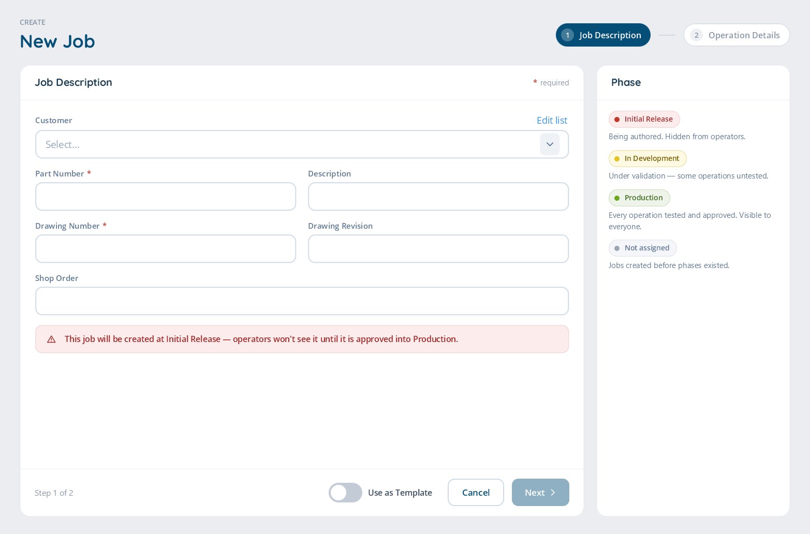Focus the Part Number input field
Screen dimensions: 810x534
coord(166,197)
